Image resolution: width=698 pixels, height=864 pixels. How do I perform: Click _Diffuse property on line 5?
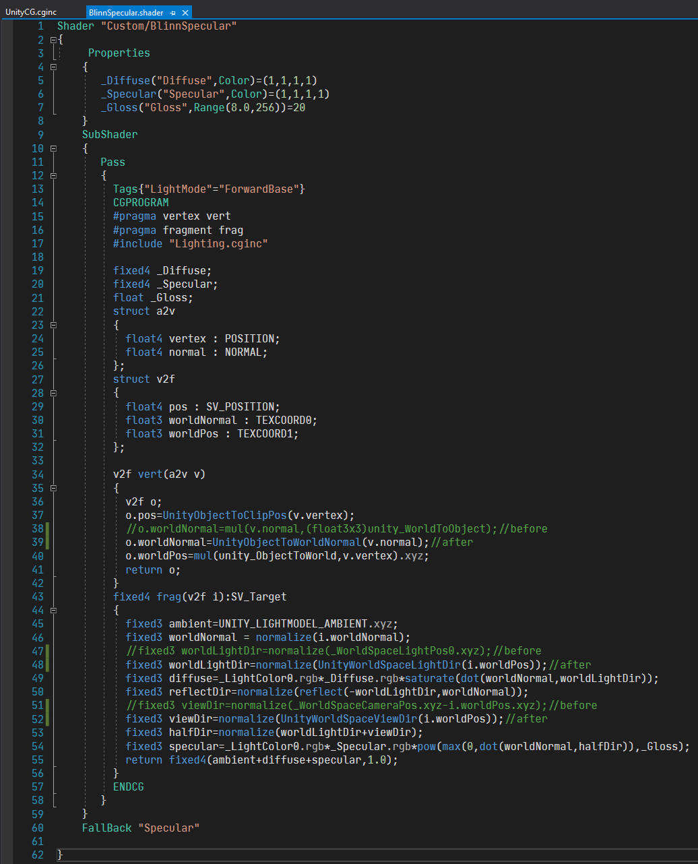(125, 80)
